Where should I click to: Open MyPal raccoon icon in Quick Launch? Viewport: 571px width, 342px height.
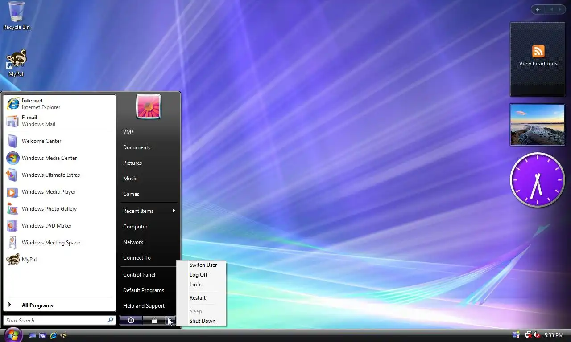click(63, 335)
